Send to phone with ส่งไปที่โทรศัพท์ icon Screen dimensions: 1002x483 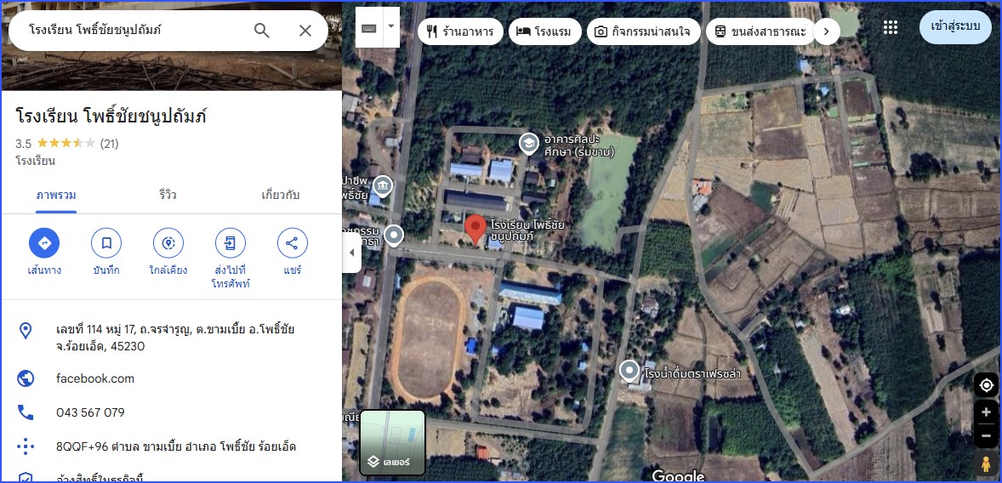(x=230, y=243)
